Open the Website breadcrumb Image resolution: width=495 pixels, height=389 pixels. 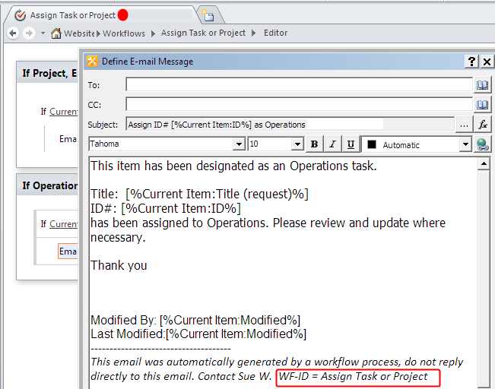tap(79, 33)
